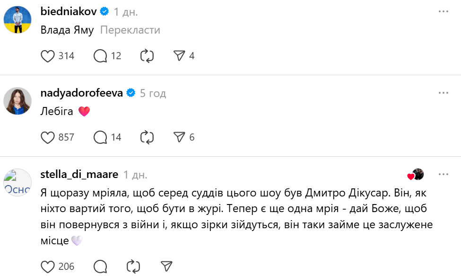Like stella_di_maare's comment

[x=48, y=266]
